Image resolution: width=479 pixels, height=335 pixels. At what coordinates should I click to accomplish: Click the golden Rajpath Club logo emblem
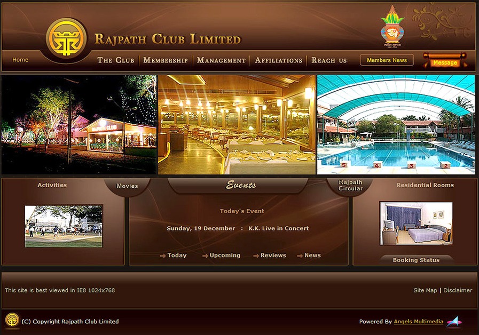(x=66, y=38)
